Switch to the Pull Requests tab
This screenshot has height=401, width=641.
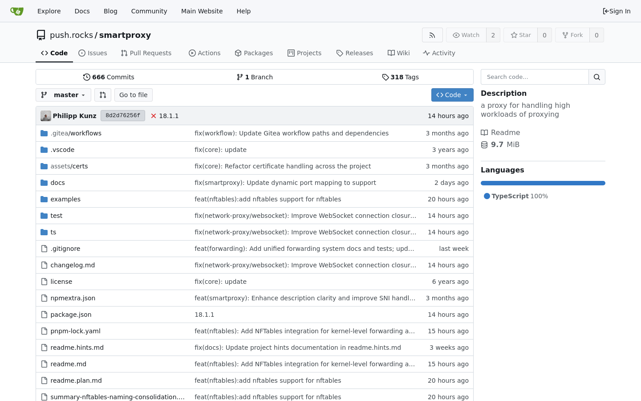click(146, 53)
